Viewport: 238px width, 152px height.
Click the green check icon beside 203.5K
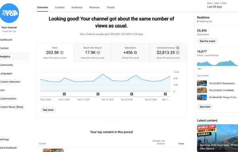[x=62, y=53]
